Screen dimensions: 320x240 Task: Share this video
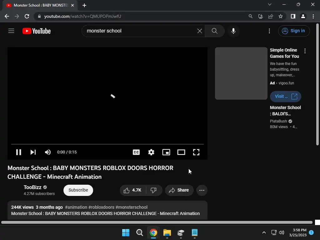pyautogui.click(x=179, y=190)
